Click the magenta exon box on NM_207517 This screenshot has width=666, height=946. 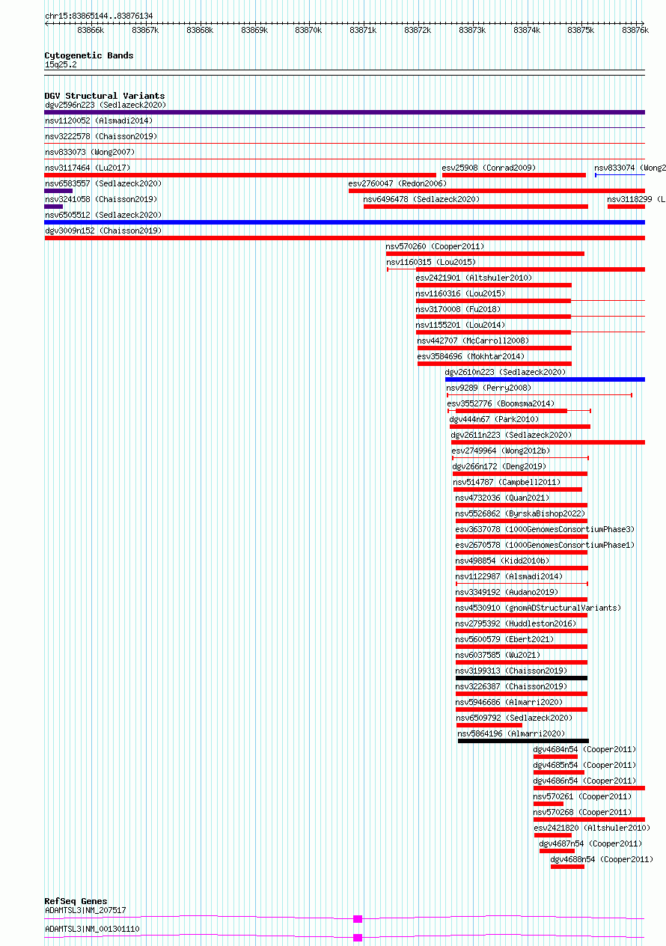(358, 919)
